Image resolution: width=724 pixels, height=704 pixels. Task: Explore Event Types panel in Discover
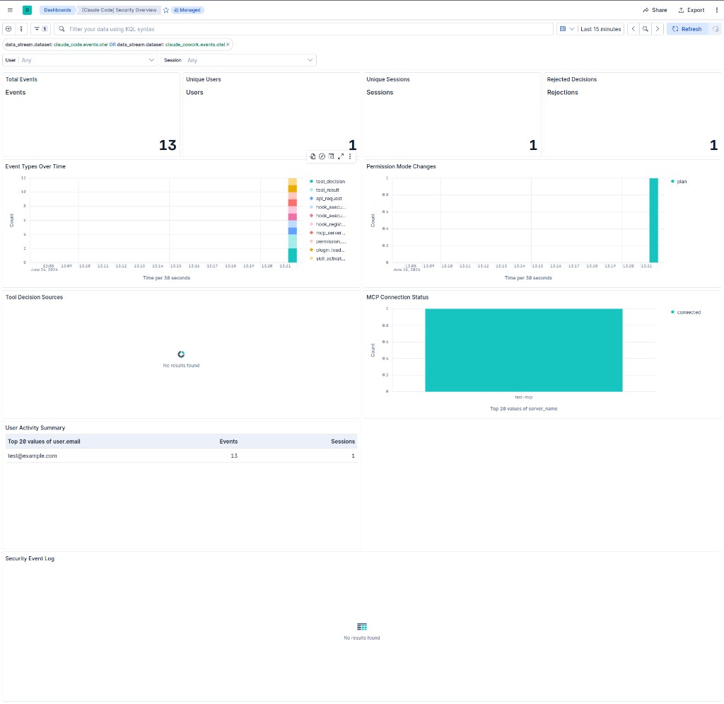322,156
